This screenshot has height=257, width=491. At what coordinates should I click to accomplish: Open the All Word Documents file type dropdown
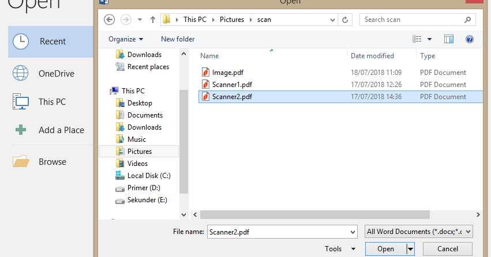coord(419,232)
